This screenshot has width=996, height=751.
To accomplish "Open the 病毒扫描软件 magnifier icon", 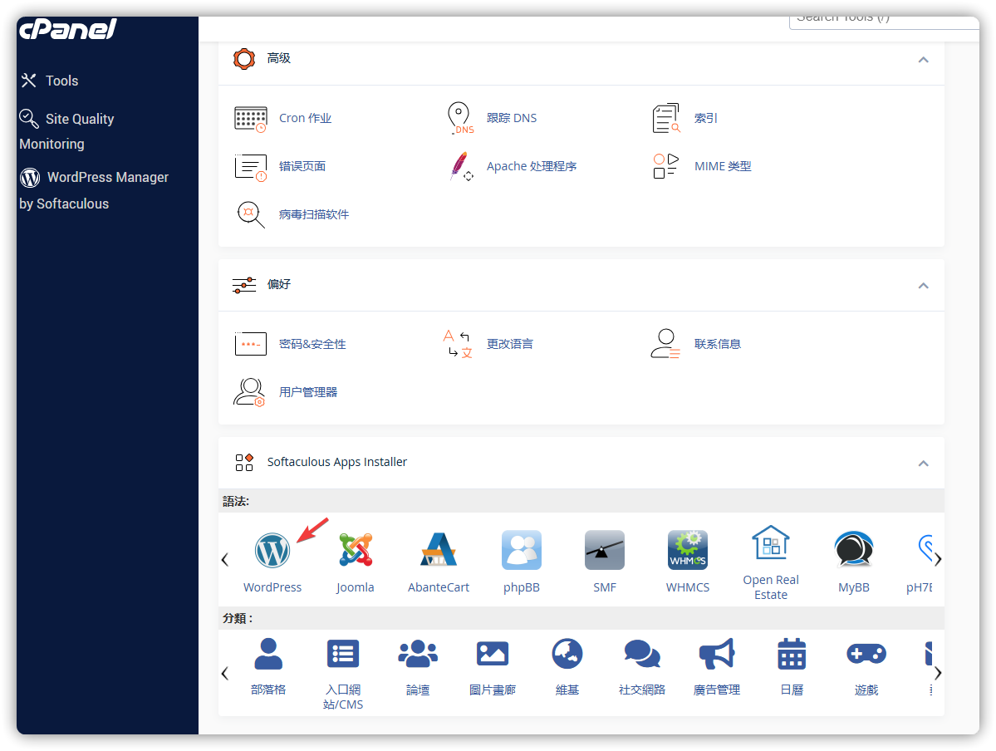I will (250, 215).
